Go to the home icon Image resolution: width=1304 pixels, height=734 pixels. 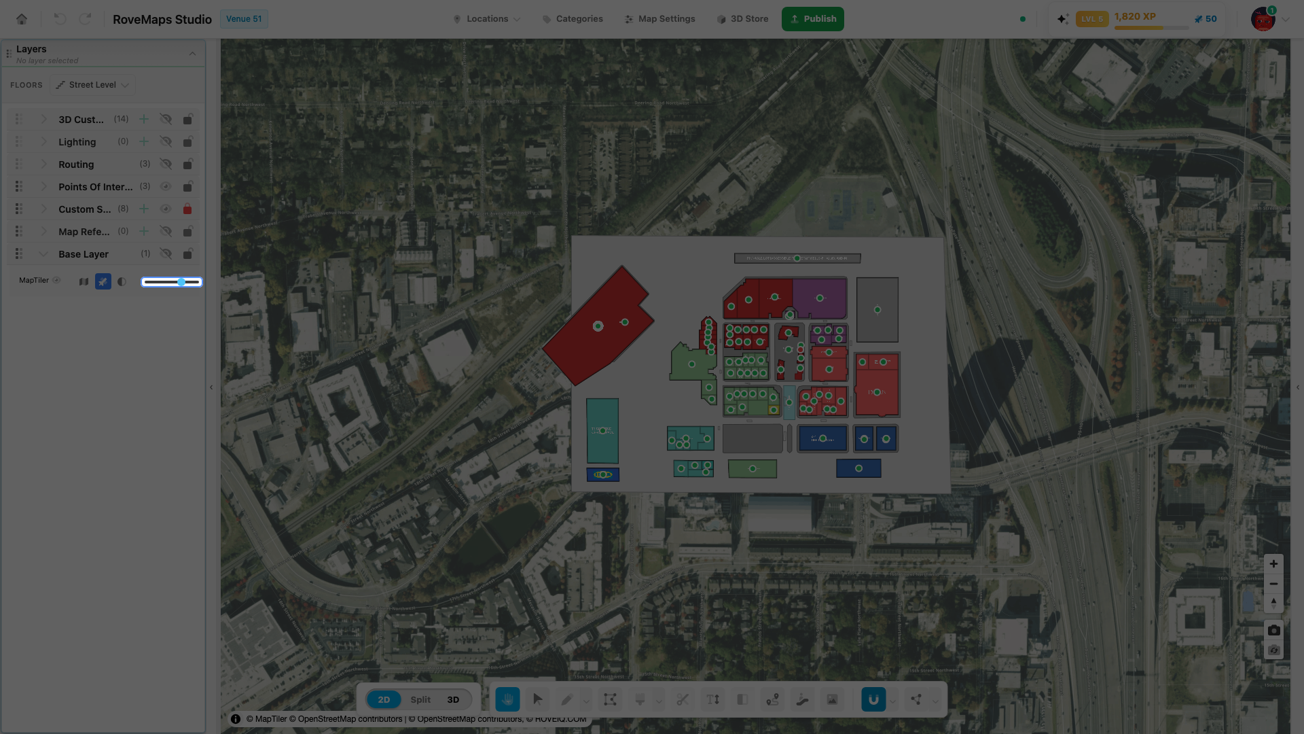[22, 19]
